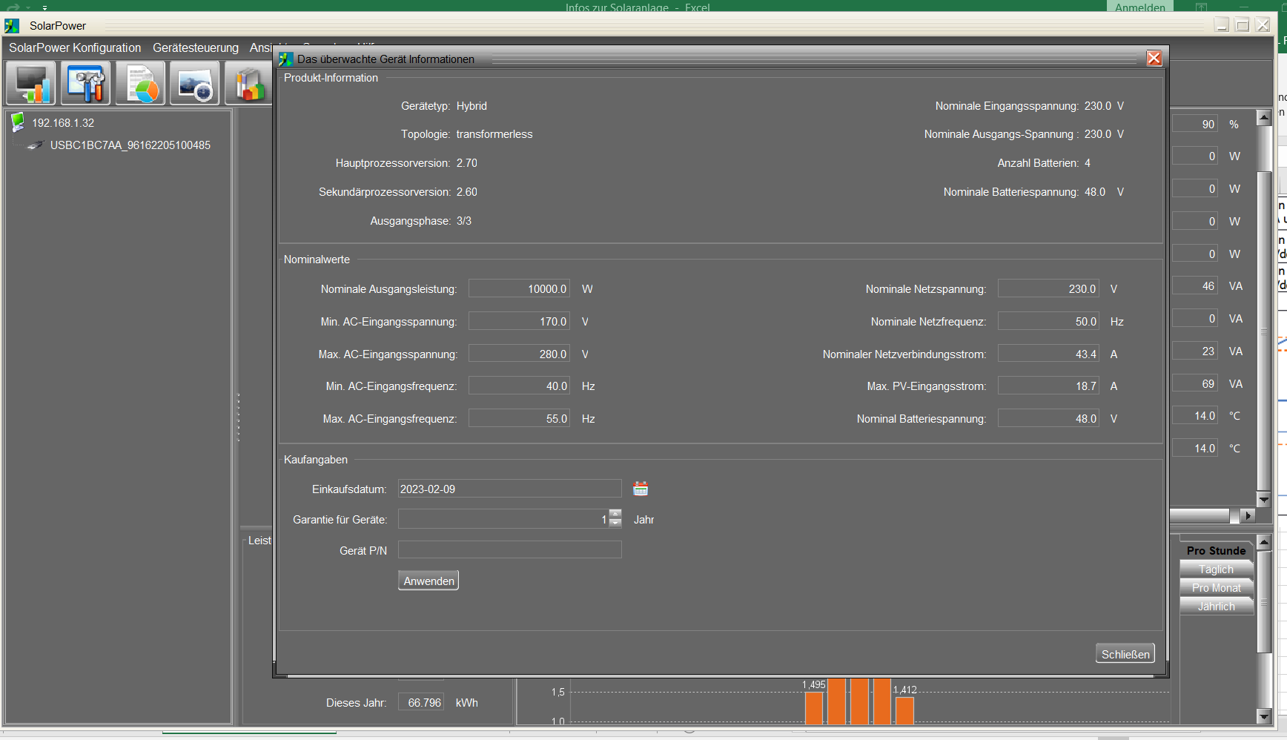Open the calendar picker beside Einkaufsdatum
The image size is (1287, 740).
641,489
